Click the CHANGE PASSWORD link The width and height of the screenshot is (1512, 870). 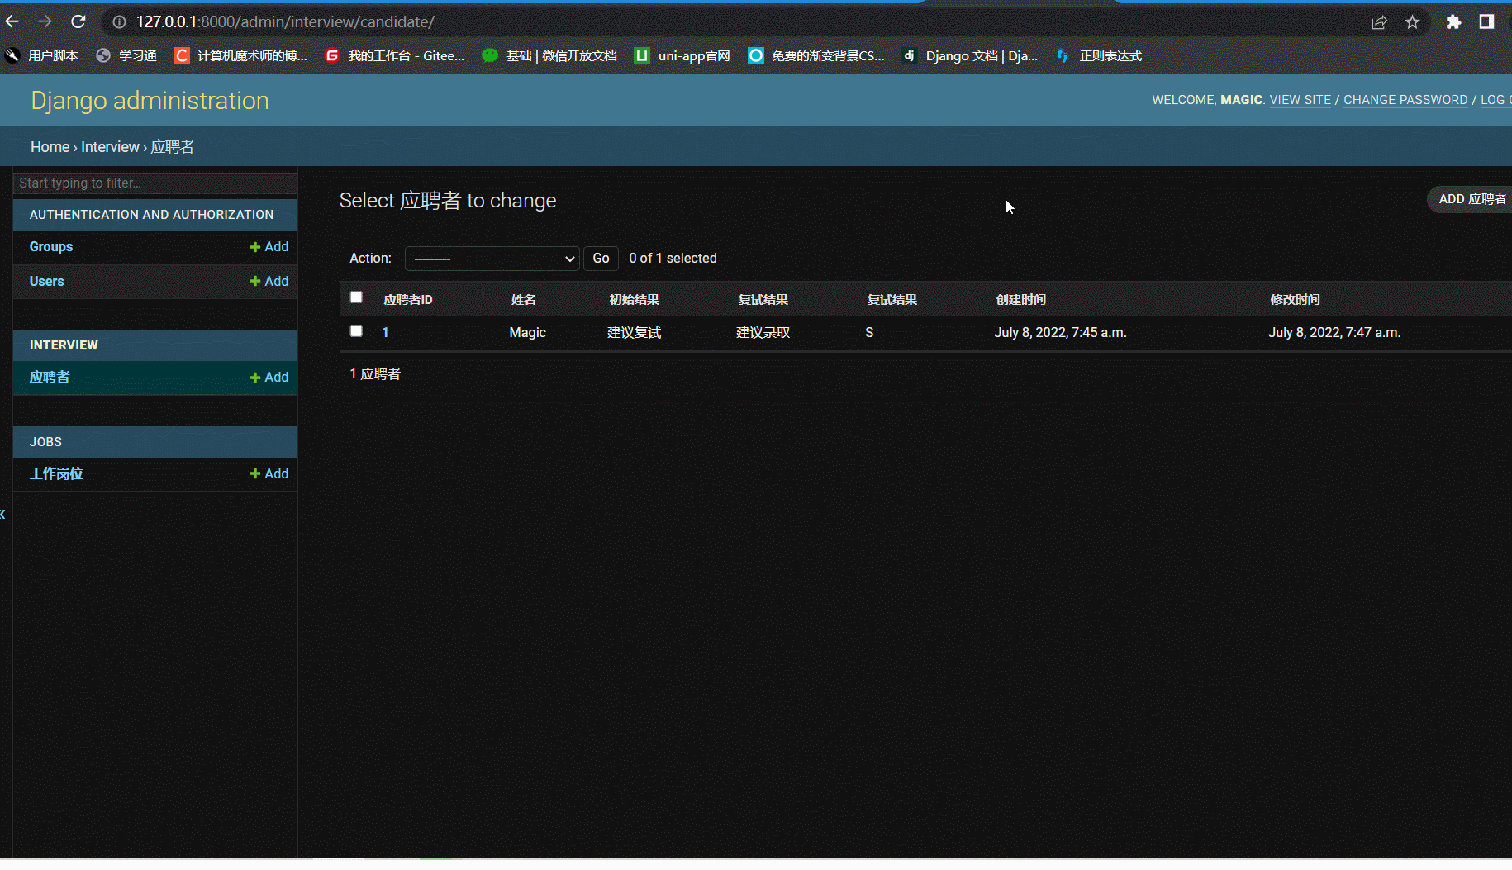1405,100
